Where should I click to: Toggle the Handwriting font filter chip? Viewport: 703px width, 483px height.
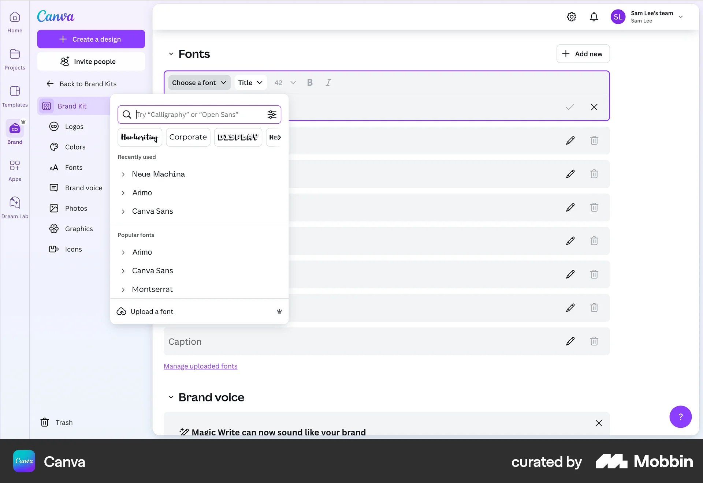(140, 137)
